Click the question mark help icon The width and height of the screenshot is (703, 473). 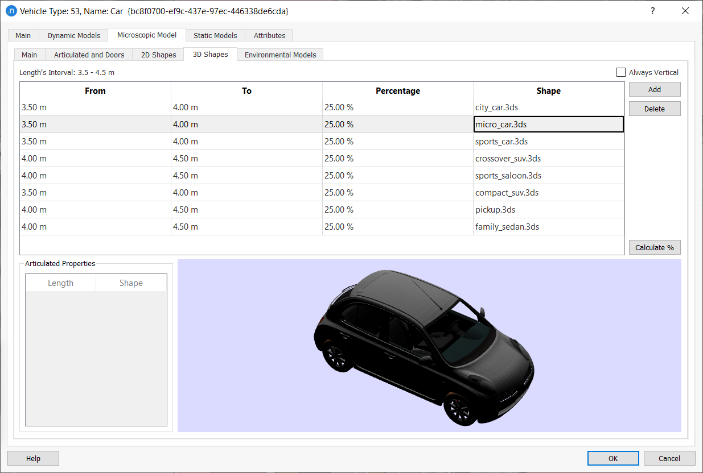click(x=652, y=11)
